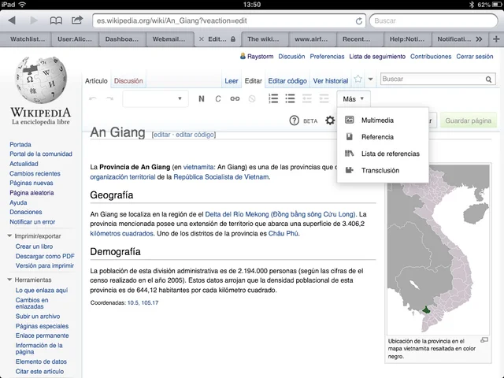The width and height of the screenshot is (504, 378).
Task: Insert a link with chain icon
Action: pos(235,98)
